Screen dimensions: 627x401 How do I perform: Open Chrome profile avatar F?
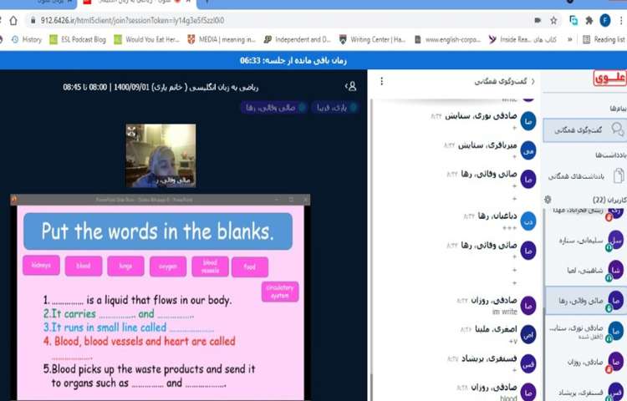605,20
